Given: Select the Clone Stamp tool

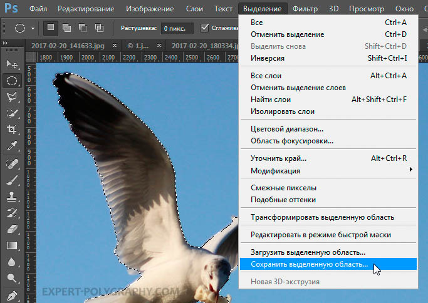Looking at the screenshot, I should [12, 197].
